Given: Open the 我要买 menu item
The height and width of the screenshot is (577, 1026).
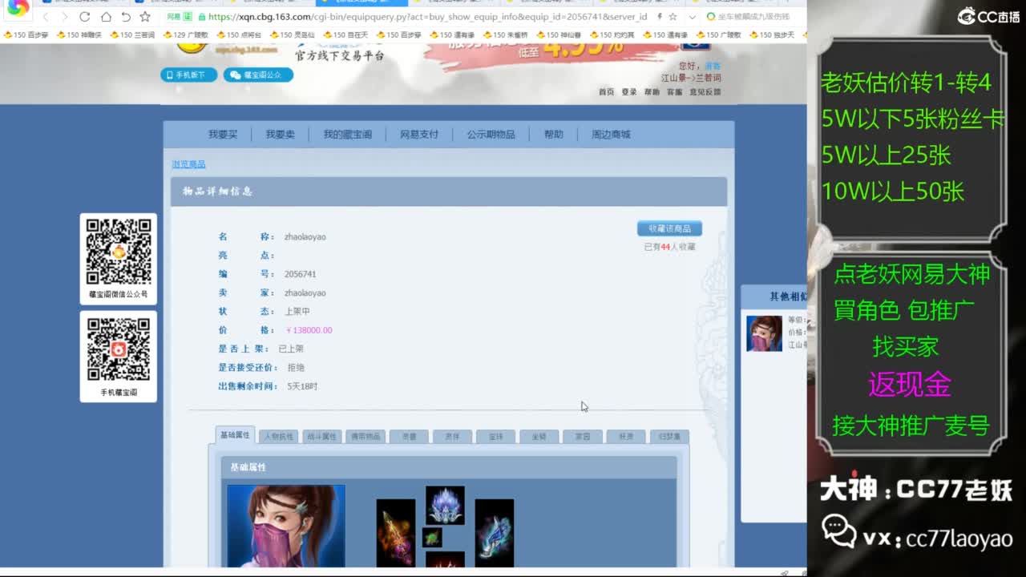Looking at the screenshot, I should pyautogui.click(x=223, y=135).
